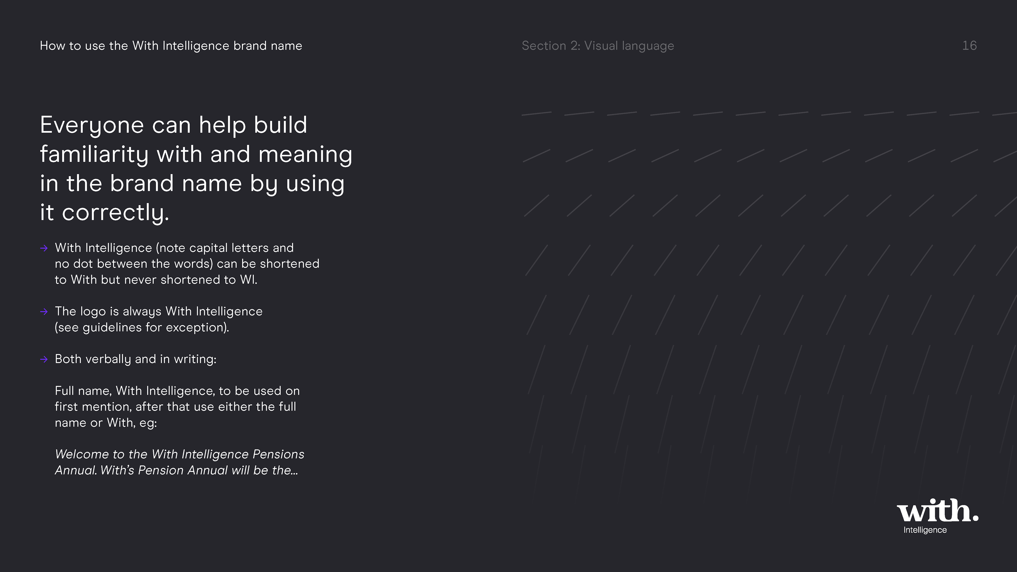Select the heading line 'Everyone can help build'
Viewport: 1017px width, 572px height.
point(174,126)
